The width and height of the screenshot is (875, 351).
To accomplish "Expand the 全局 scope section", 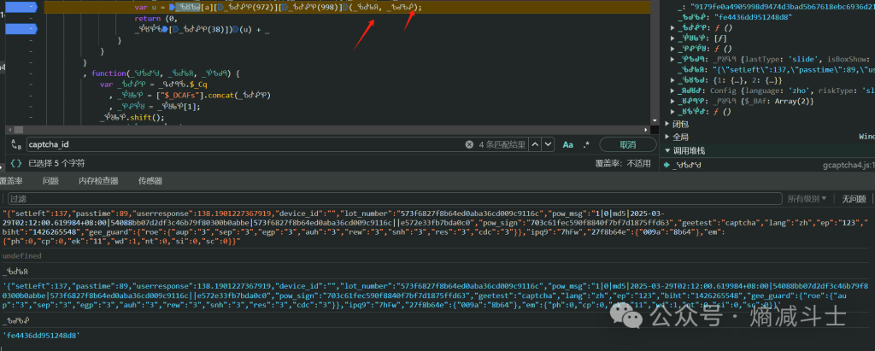I will [667, 137].
